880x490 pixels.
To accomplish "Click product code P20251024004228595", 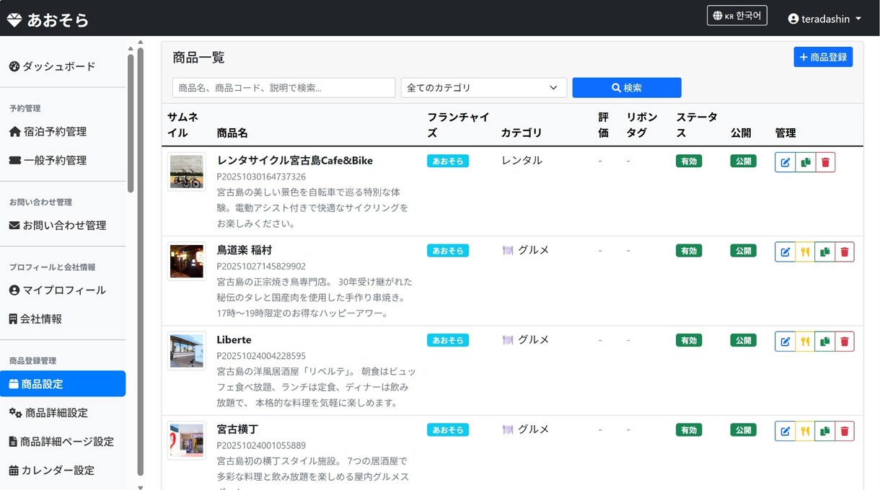I will [x=261, y=356].
